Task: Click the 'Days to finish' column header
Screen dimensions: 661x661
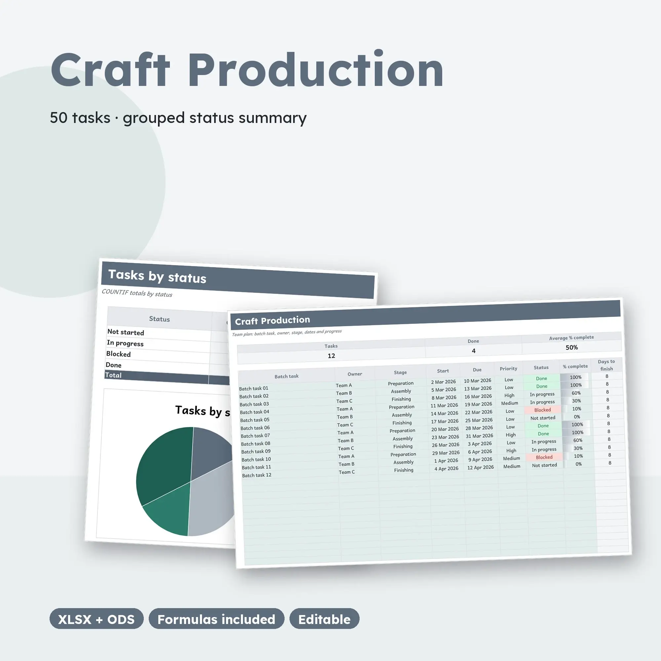Action: point(606,365)
